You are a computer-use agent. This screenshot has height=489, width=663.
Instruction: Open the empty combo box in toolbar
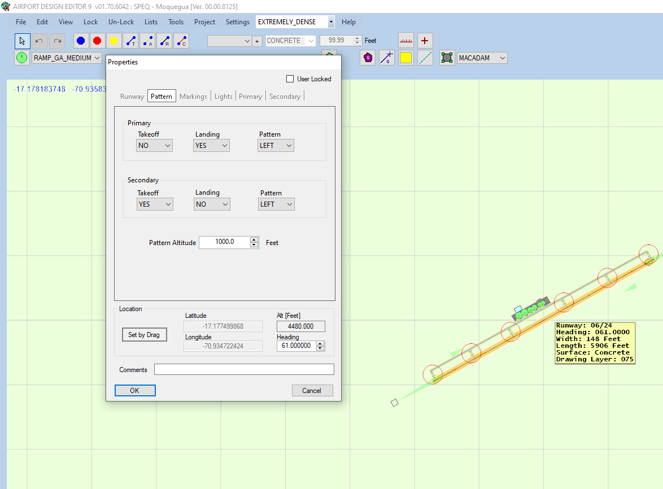pos(229,41)
